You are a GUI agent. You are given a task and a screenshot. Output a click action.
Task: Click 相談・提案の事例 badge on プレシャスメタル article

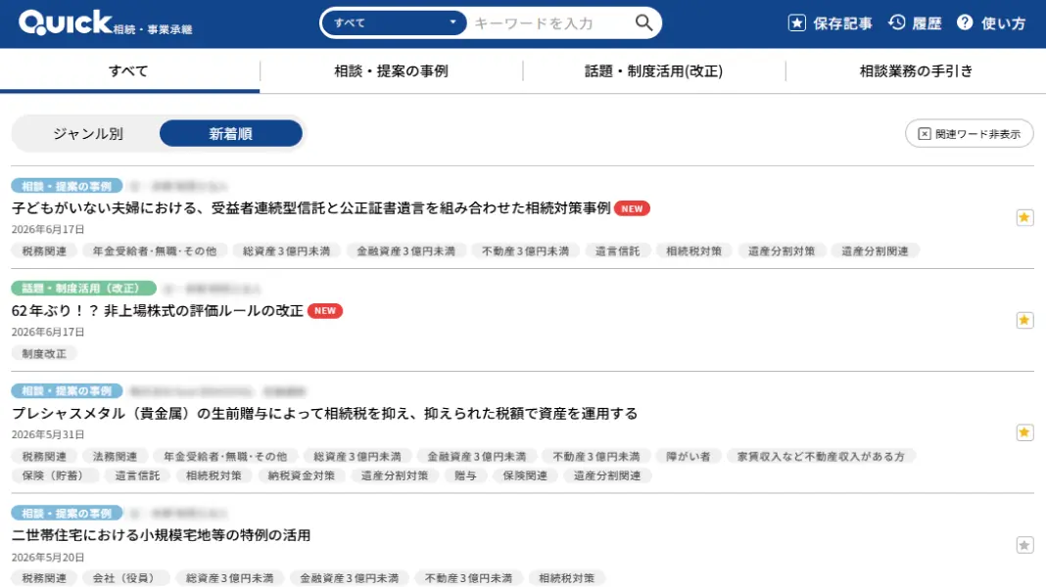(x=67, y=391)
